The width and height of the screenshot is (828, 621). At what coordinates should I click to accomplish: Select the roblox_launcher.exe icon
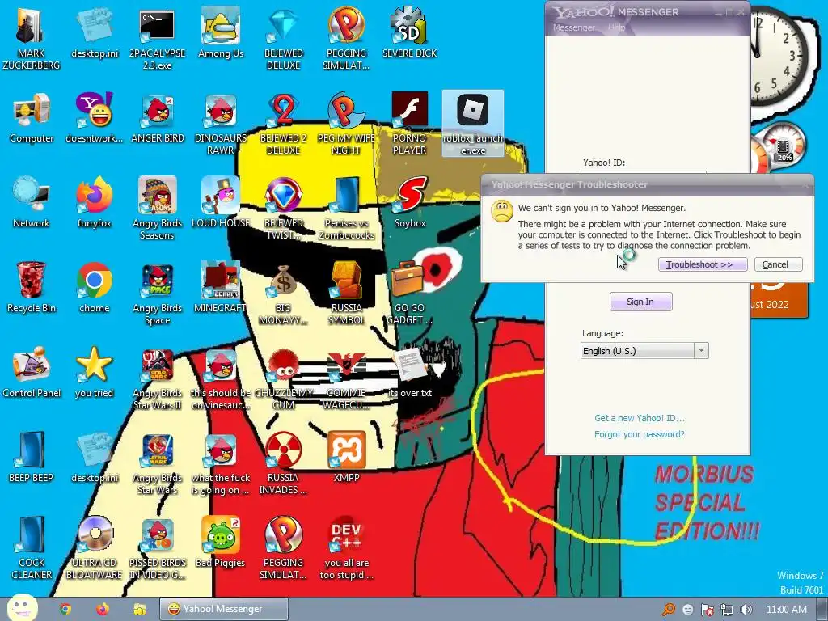tap(473, 124)
